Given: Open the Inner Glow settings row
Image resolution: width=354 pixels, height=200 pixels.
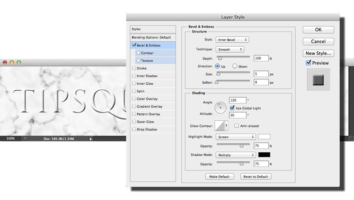Looking at the screenshot, I should point(153,84).
